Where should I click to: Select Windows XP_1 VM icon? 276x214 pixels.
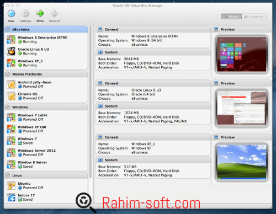coord(11,63)
